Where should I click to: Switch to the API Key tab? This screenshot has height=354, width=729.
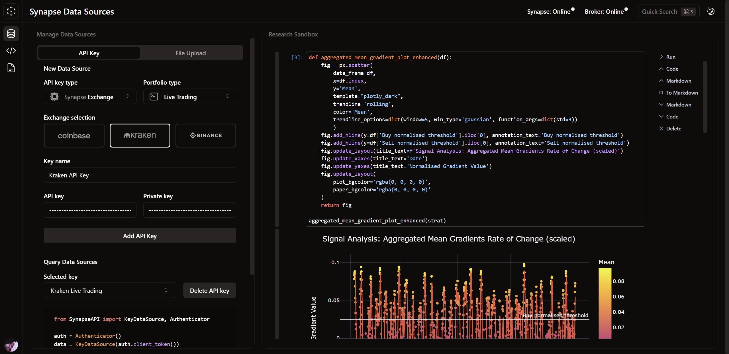(x=89, y=53)
